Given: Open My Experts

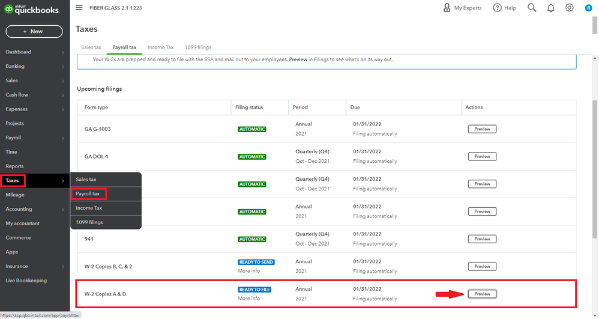Looking at the screenshot, I should coord(462,8).
